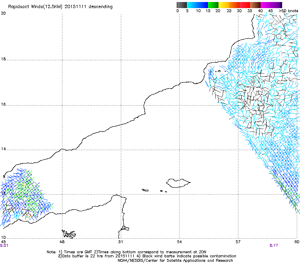Click the orange 25-30 knots legend swatch
300x263 pixels.
point(234,5)
